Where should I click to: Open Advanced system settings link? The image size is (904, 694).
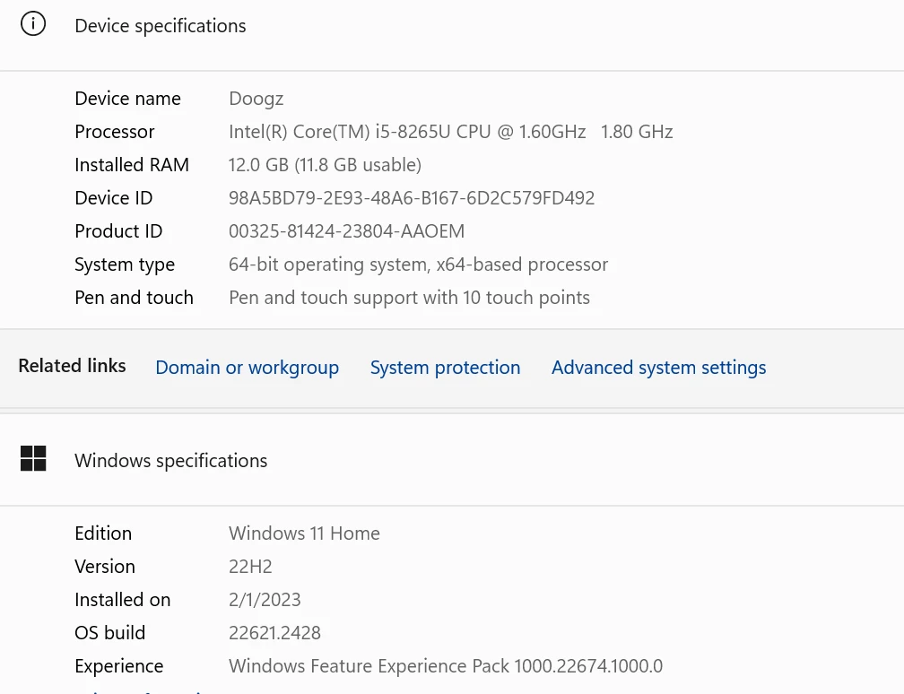coord(659,368)
